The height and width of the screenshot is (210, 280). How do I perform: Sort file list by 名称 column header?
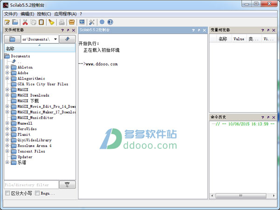pyautogui.click(x=40, y=49)
